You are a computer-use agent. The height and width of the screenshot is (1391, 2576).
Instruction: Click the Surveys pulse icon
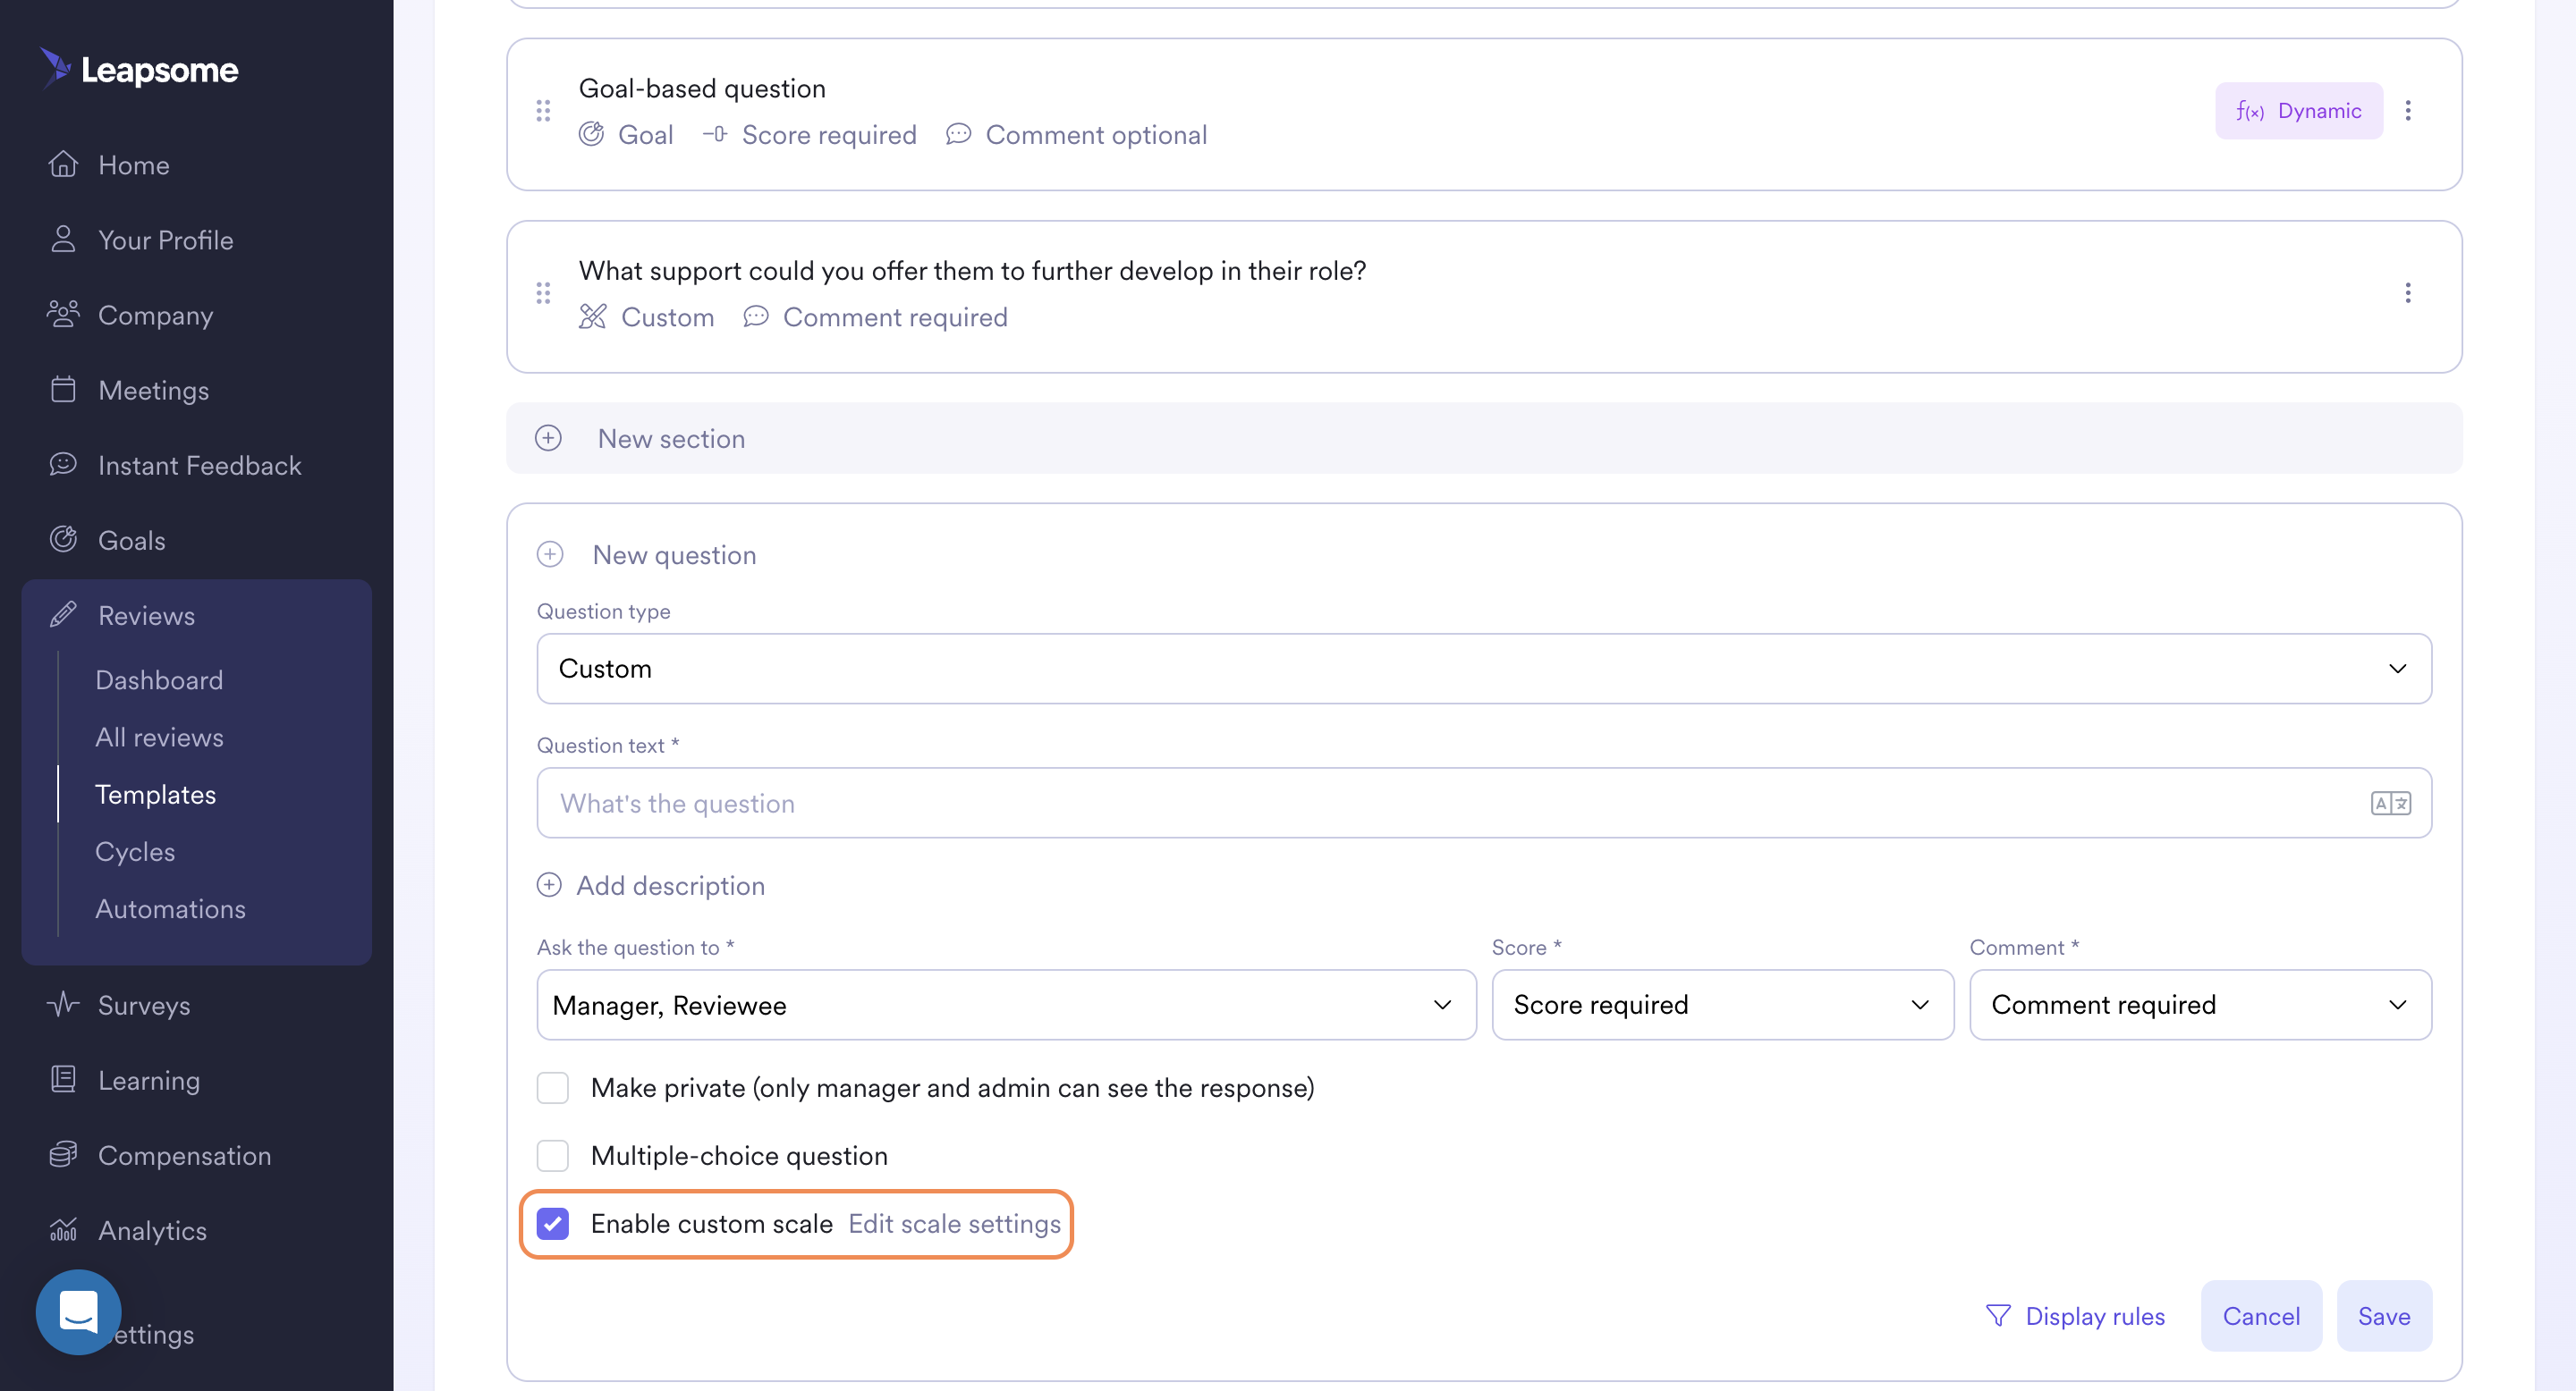[63, 1003]
